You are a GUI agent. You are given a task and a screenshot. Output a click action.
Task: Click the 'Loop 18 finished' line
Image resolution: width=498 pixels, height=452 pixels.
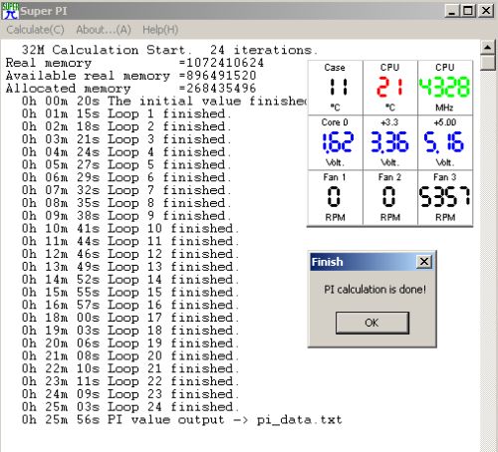pos(130,331)
